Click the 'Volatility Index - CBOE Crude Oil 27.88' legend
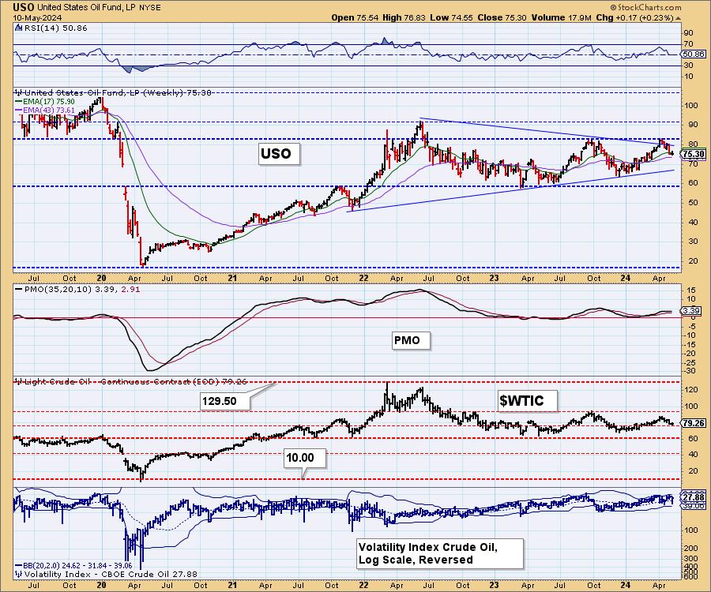 click(111, 574)
